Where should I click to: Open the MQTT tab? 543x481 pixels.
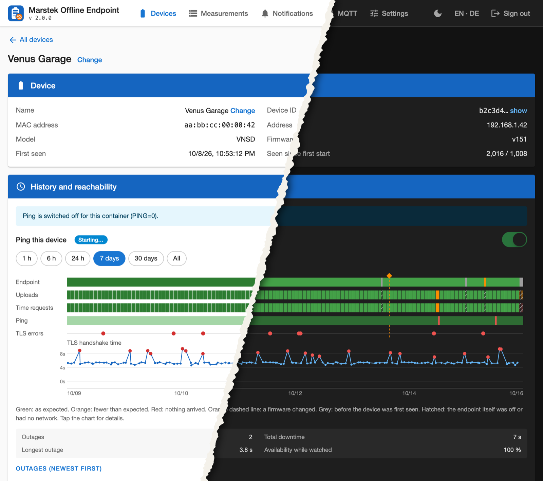pyautogui.click(x=347, y=14)
